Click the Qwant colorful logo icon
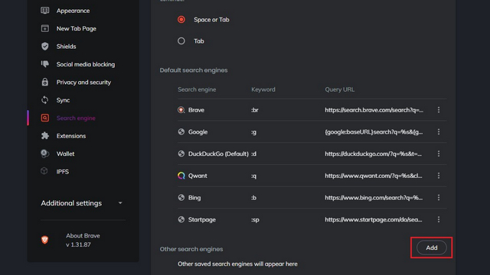The image size is (490, 275). 181,176
